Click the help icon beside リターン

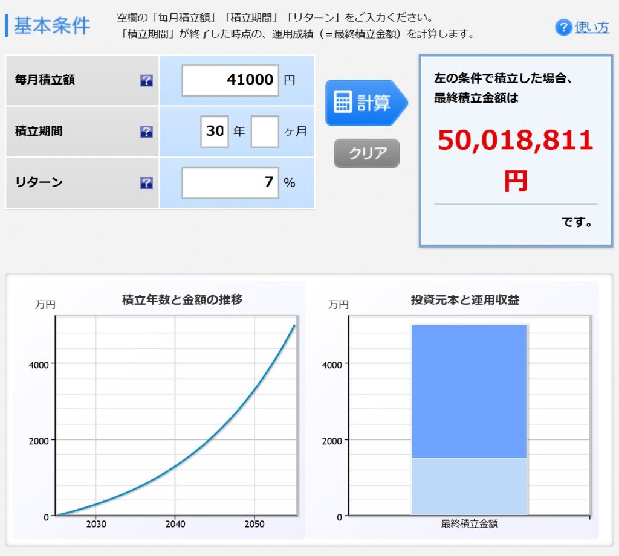pyautogui.click(x=146, y=183)
